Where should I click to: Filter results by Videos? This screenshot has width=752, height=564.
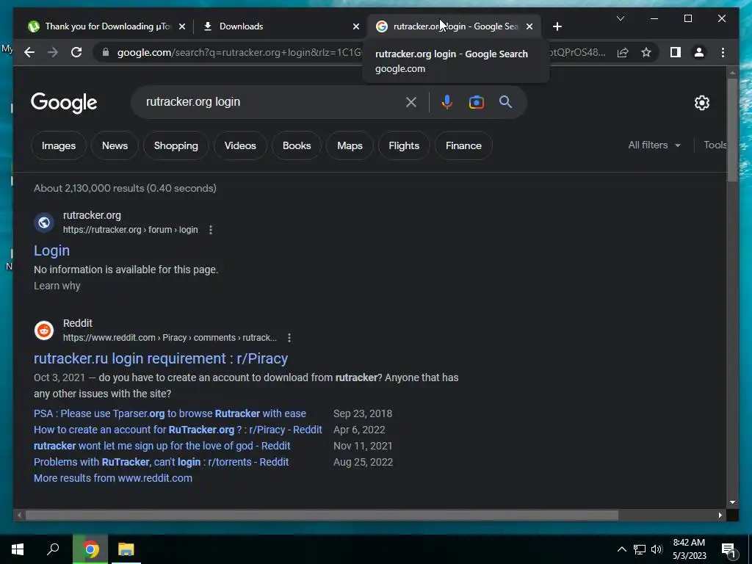(240, 145)
